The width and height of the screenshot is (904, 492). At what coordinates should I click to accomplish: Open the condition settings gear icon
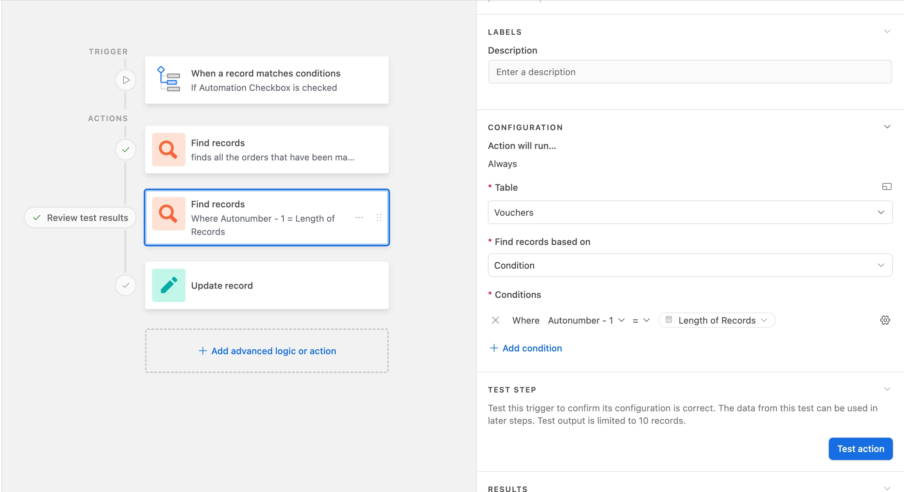pos(885,320)
